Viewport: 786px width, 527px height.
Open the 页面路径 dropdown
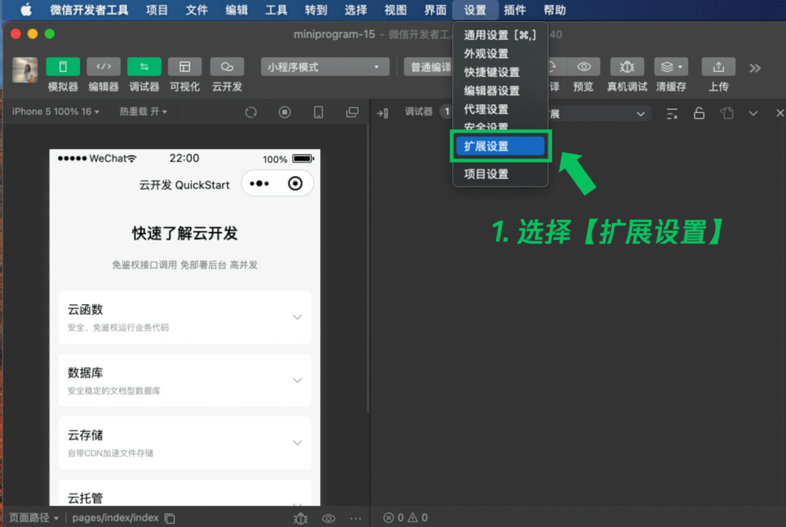click(x=34, y=518)
